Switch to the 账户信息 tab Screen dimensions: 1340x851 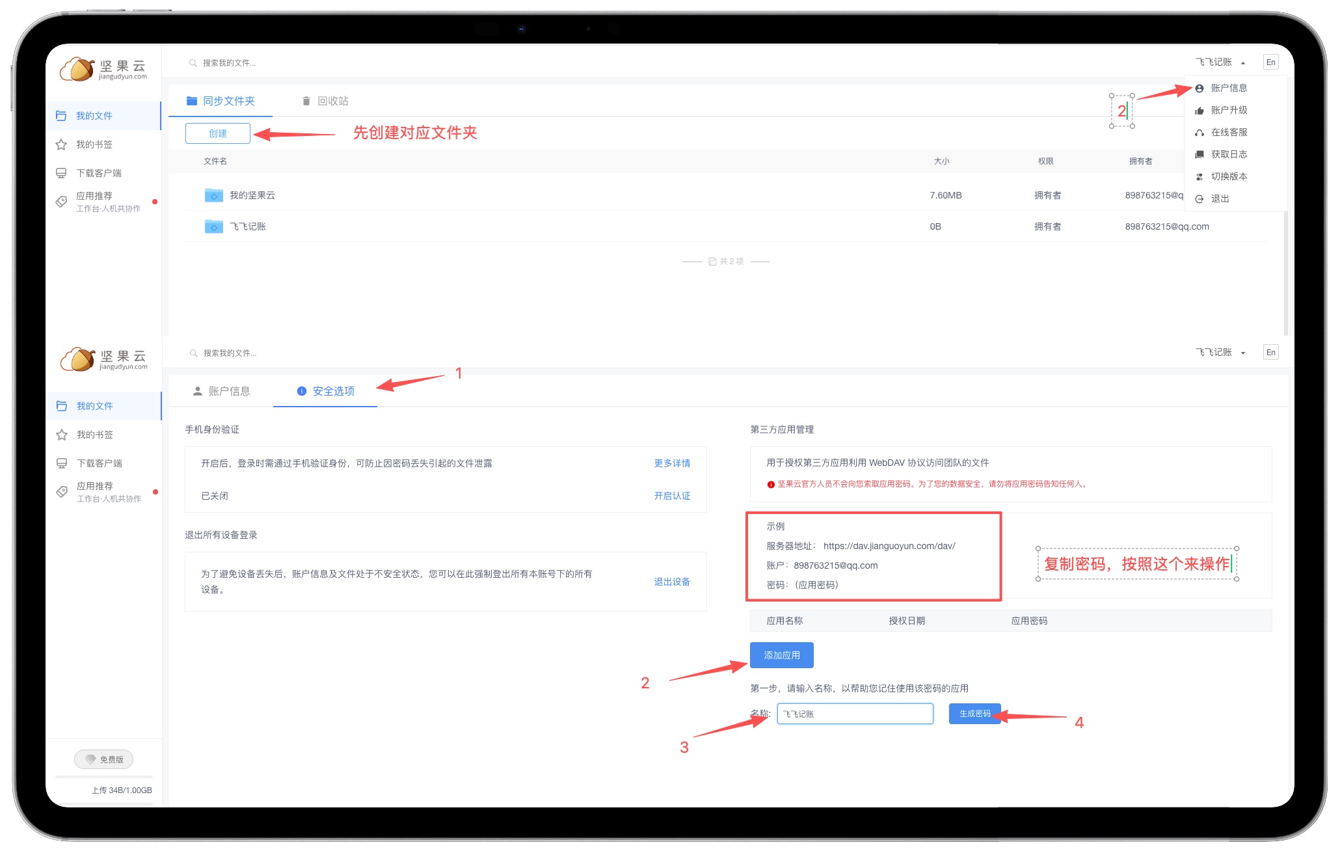click(221, 391)
